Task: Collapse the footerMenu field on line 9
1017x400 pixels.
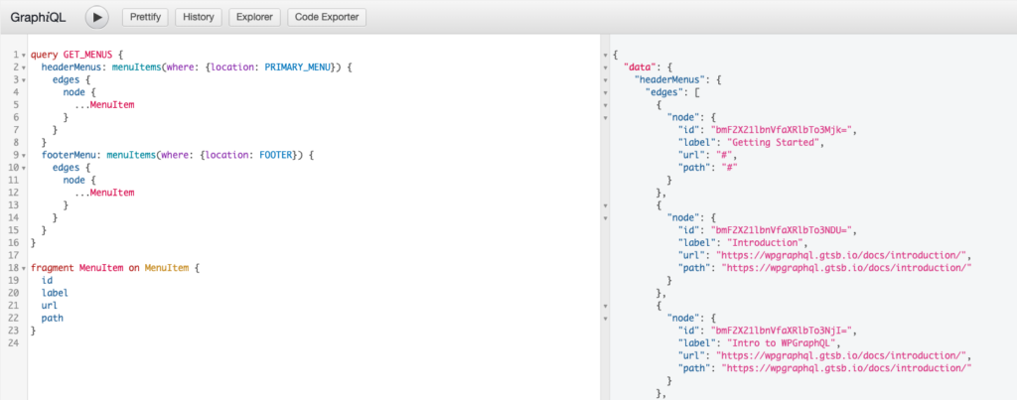Action: [24, 156]
